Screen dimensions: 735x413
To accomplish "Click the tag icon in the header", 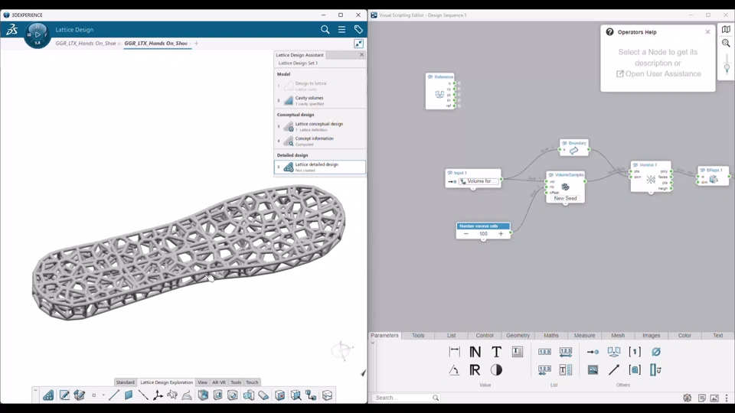I will [358, 30].
